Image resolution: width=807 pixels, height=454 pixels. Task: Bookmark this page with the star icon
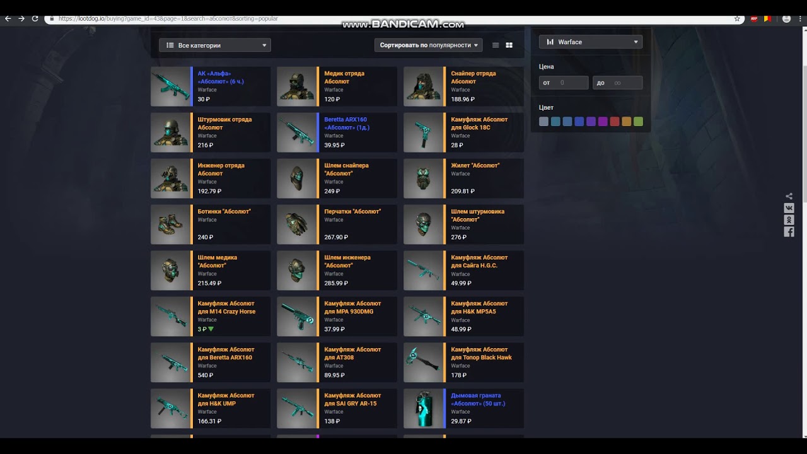[737, 19]
